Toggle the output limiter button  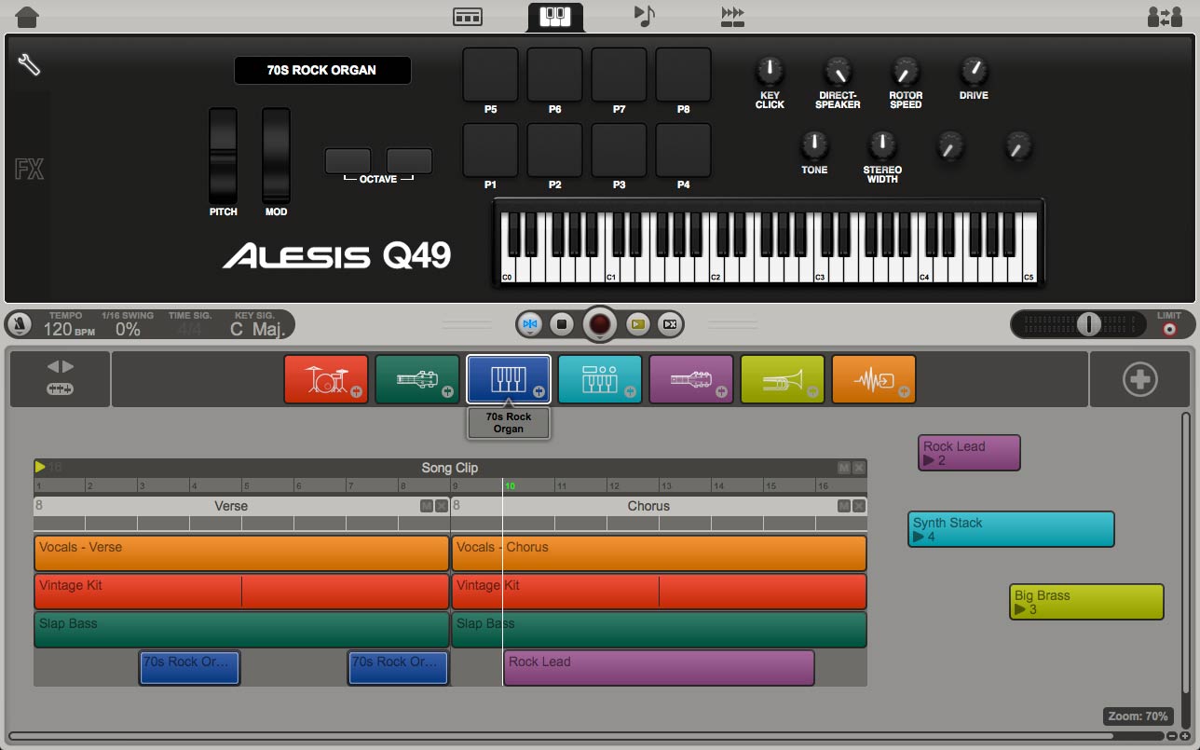click(1168, 329)
